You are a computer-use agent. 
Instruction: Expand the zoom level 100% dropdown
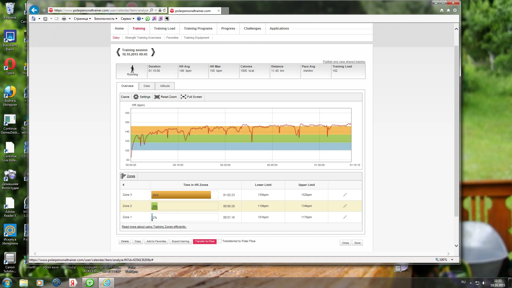452,260
